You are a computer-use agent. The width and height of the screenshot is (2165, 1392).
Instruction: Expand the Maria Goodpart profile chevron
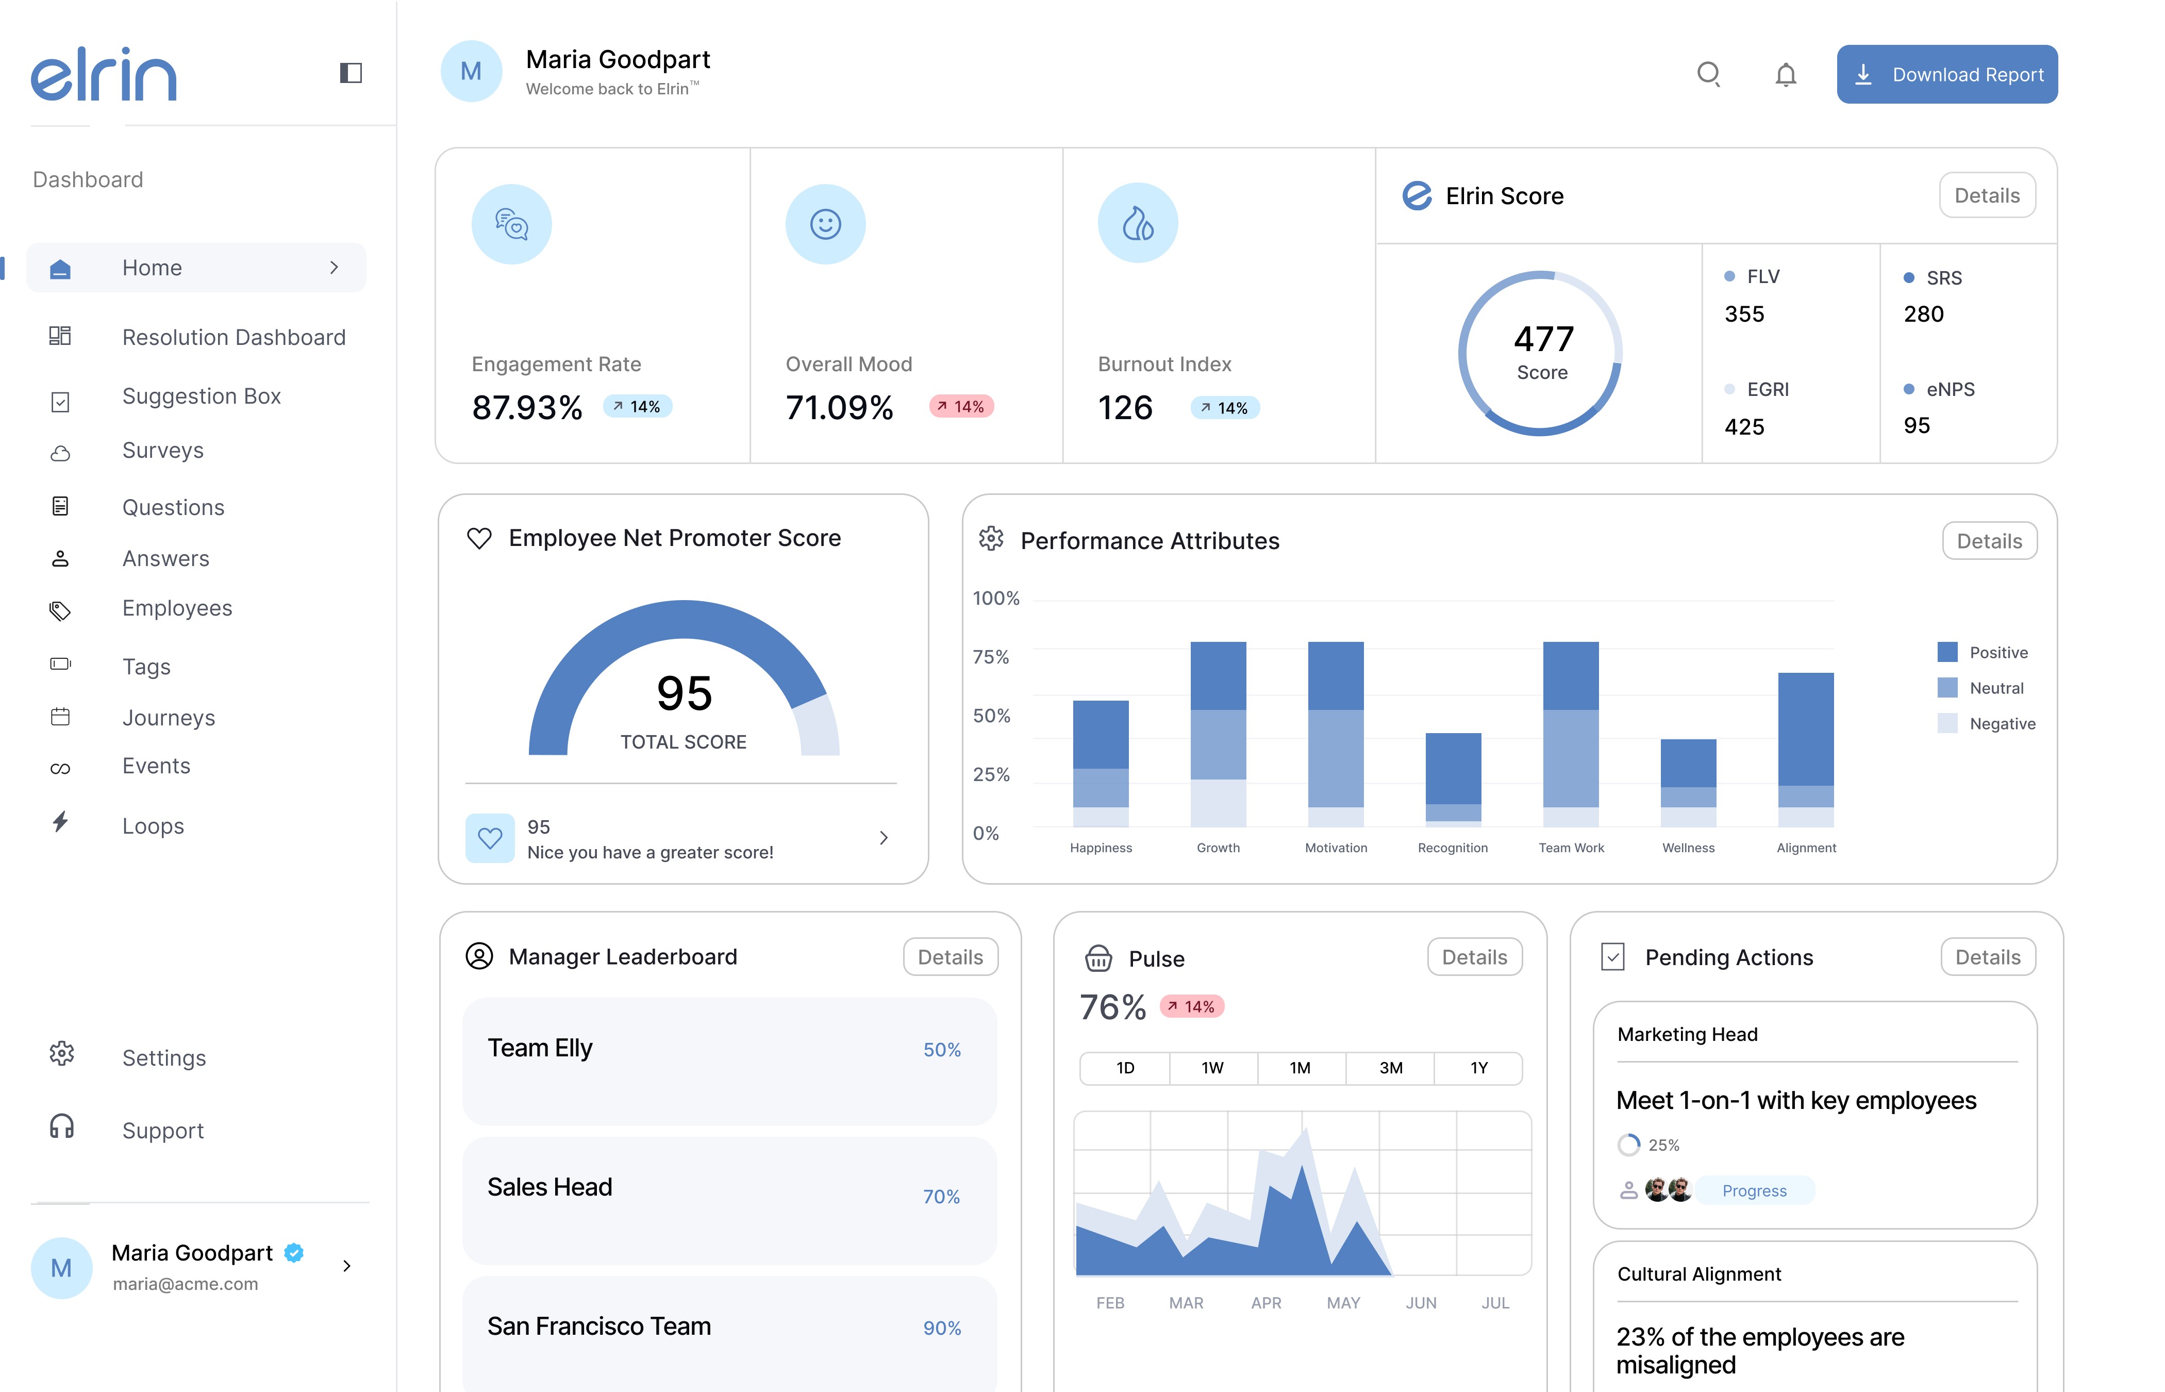coord(346,1266)
